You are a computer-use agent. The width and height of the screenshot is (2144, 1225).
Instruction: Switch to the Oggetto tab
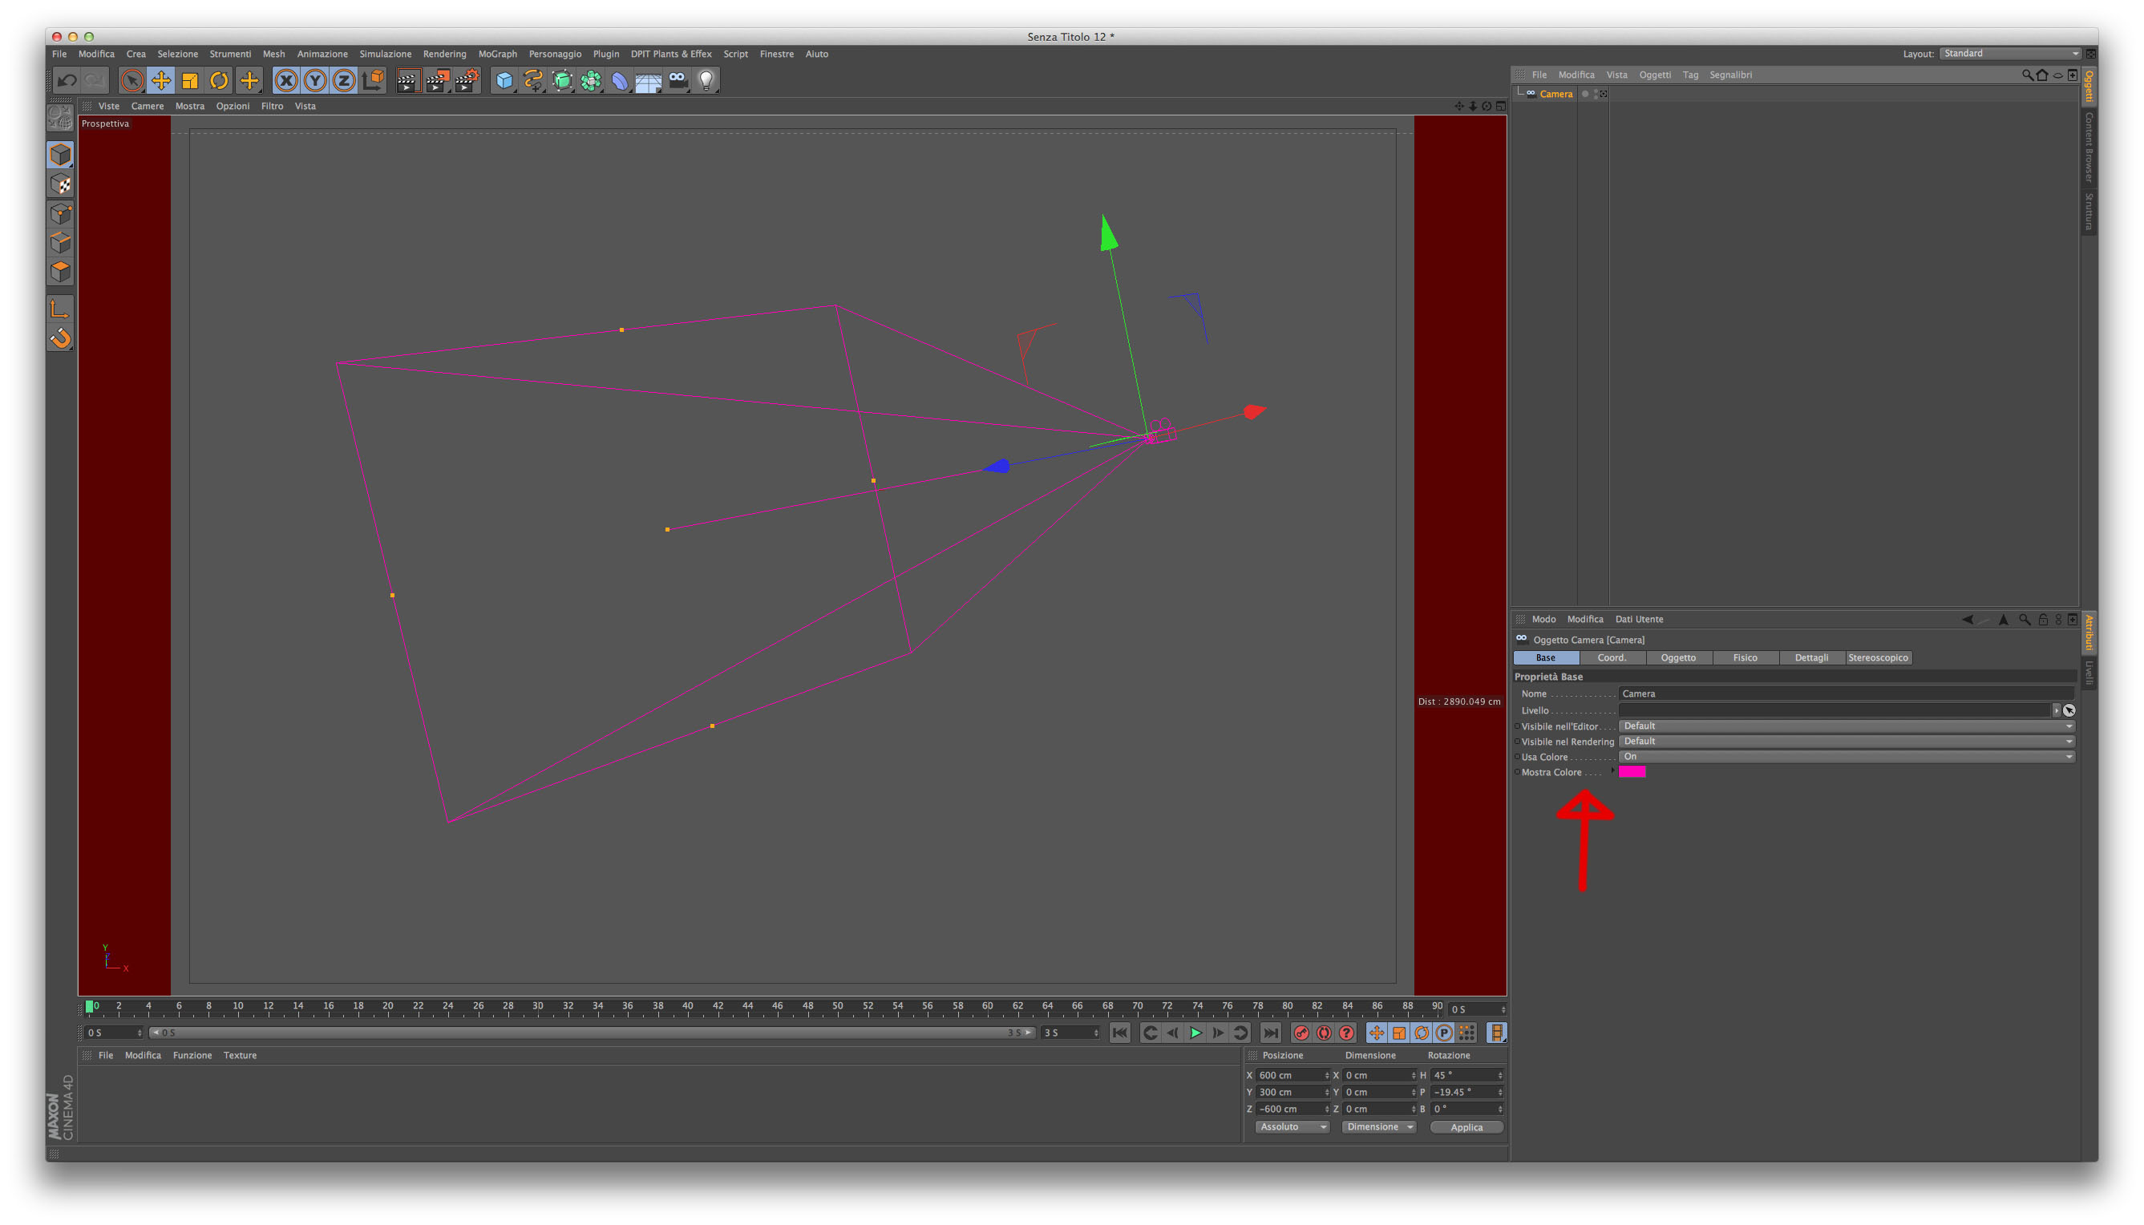point(1678,658)
